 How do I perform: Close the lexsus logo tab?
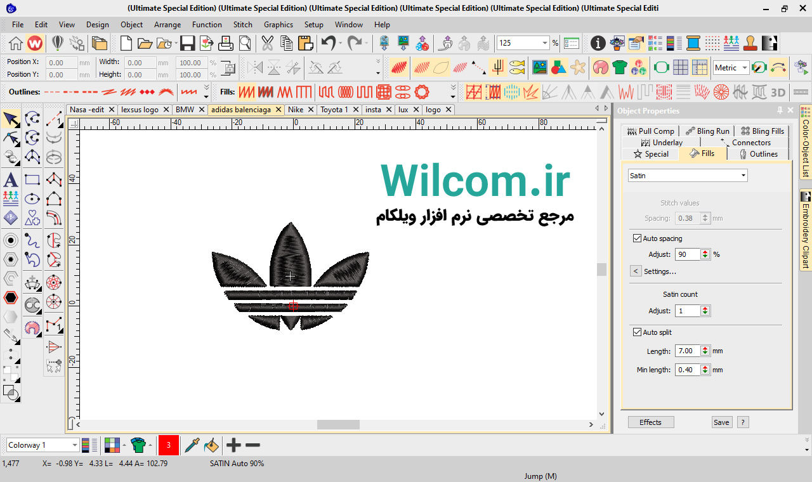[x=166, y=110]
